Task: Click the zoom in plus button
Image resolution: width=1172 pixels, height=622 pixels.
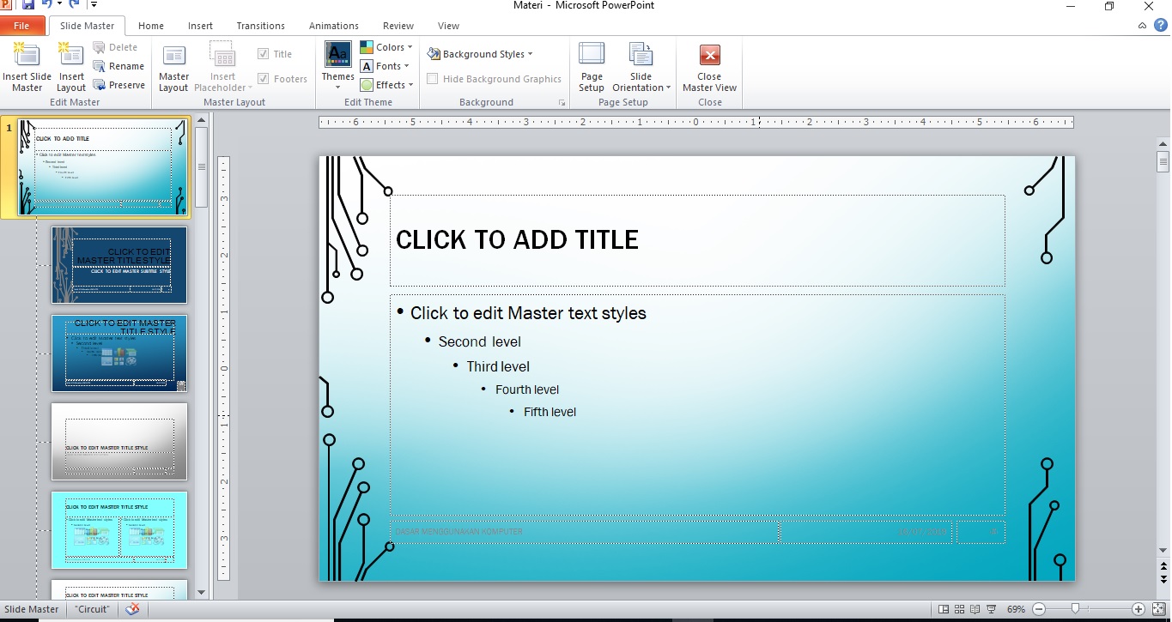Action: (1139, 609)
